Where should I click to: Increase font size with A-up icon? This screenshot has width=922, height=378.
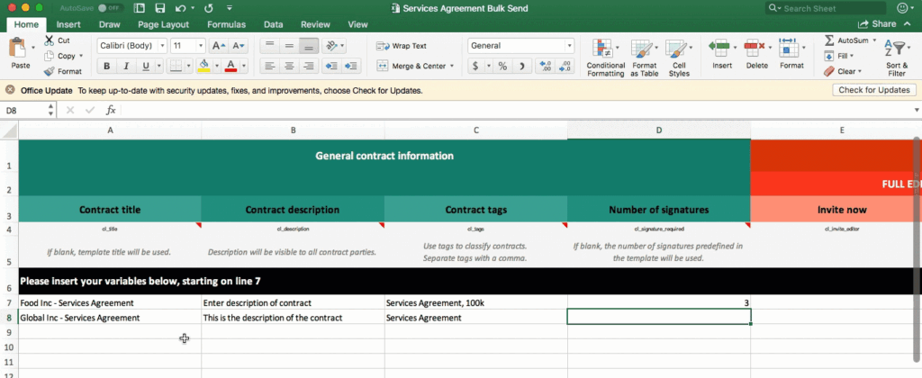[x=219, y=46]
